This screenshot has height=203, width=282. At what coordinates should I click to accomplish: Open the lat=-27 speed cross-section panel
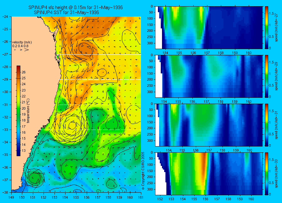click(x=209, y=27)
